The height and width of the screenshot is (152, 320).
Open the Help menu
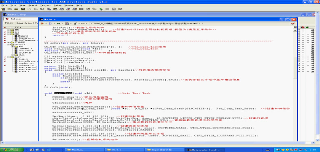79,5
